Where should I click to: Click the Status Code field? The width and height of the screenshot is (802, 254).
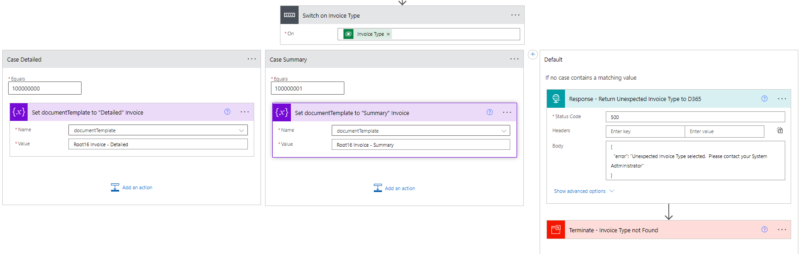point(695,117)
